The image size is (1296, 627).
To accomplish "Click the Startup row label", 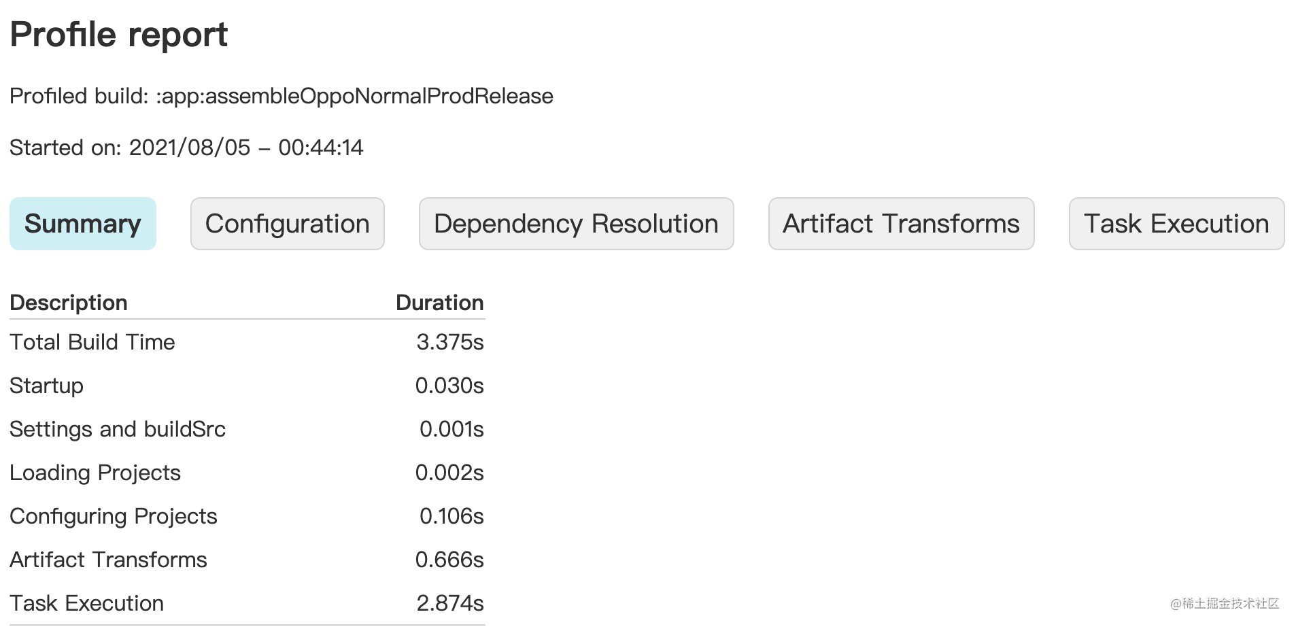I will click(x=47, y=386).
